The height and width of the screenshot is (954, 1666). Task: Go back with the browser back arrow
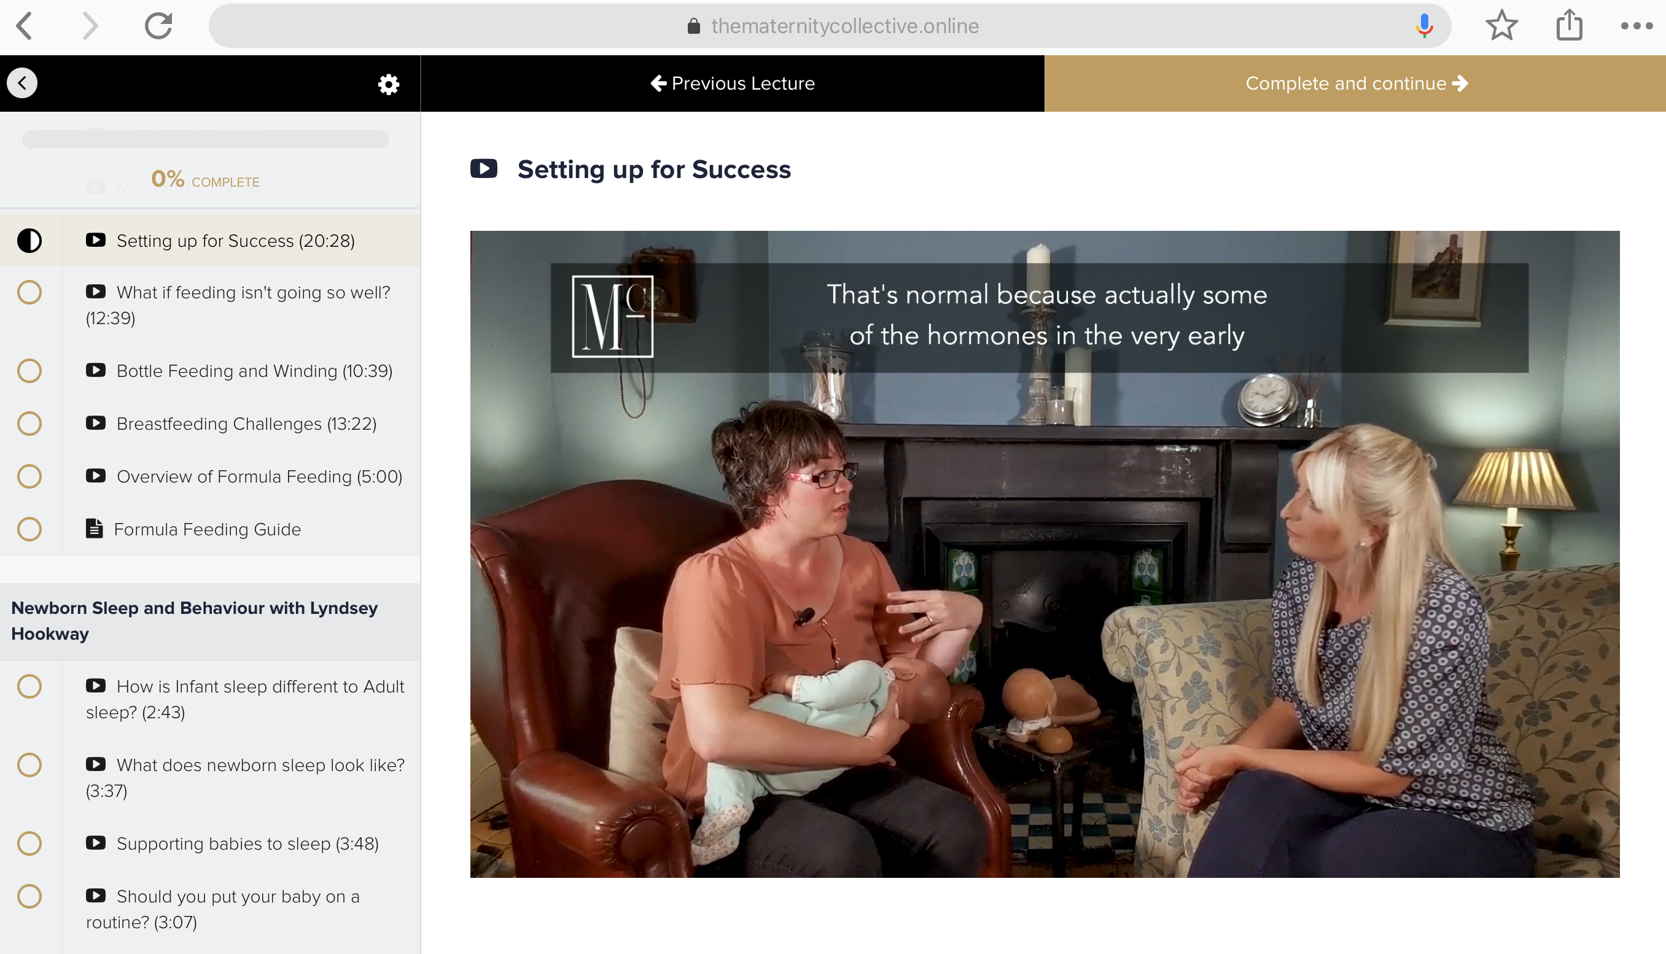[24, 26]
